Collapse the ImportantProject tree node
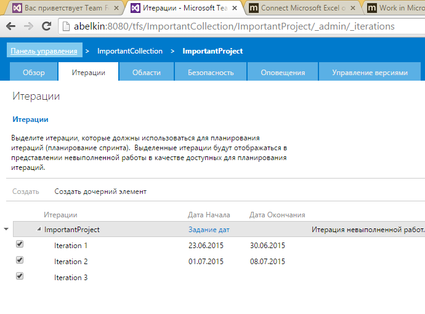Screen dimensions: 425x314 click(39, 229)
